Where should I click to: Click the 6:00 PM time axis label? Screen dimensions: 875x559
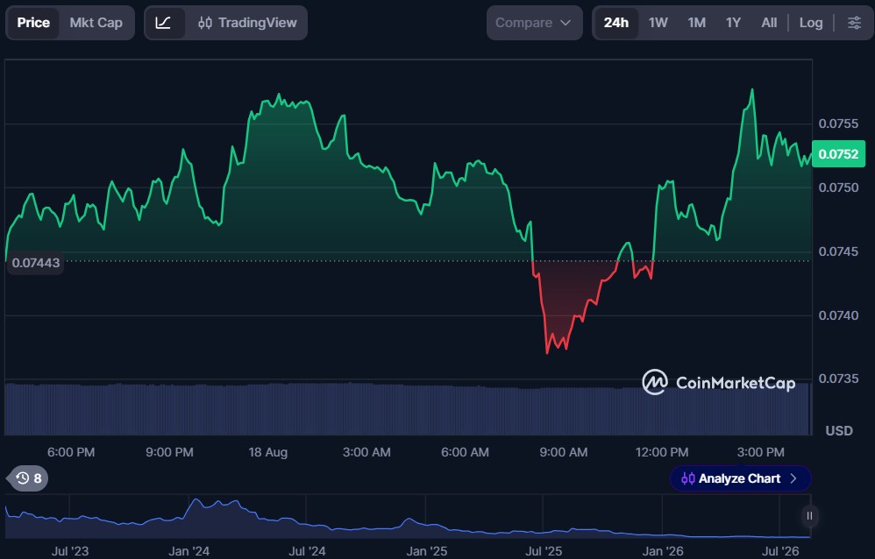point(71,452)
